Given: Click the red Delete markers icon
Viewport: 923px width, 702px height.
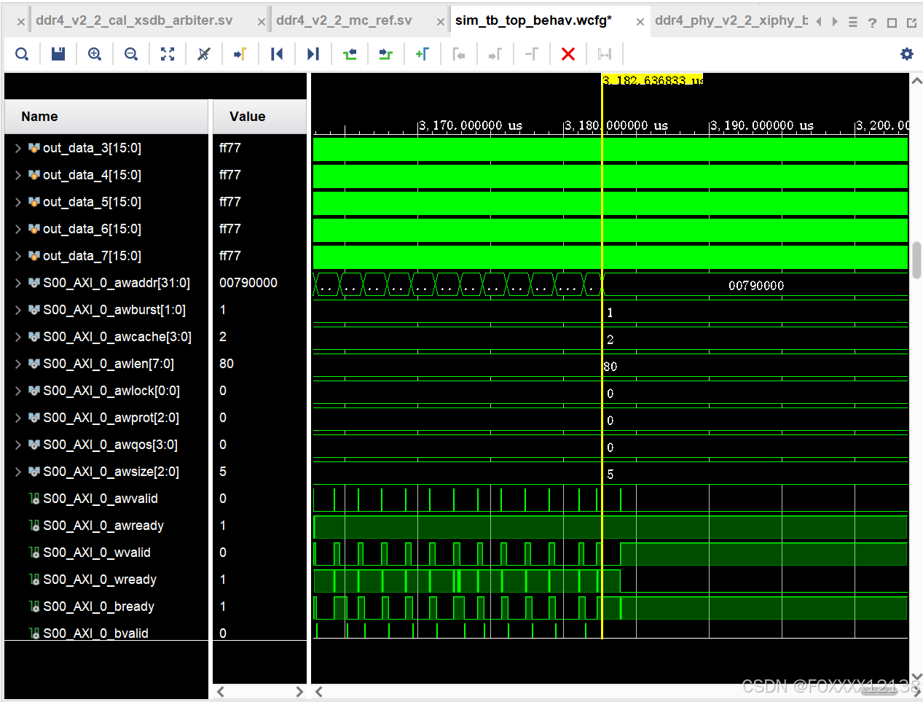Looking at the screenshot, I should pos(568,54).
